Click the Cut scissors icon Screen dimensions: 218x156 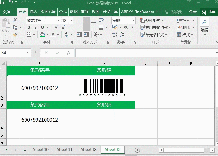coord(15,20)
